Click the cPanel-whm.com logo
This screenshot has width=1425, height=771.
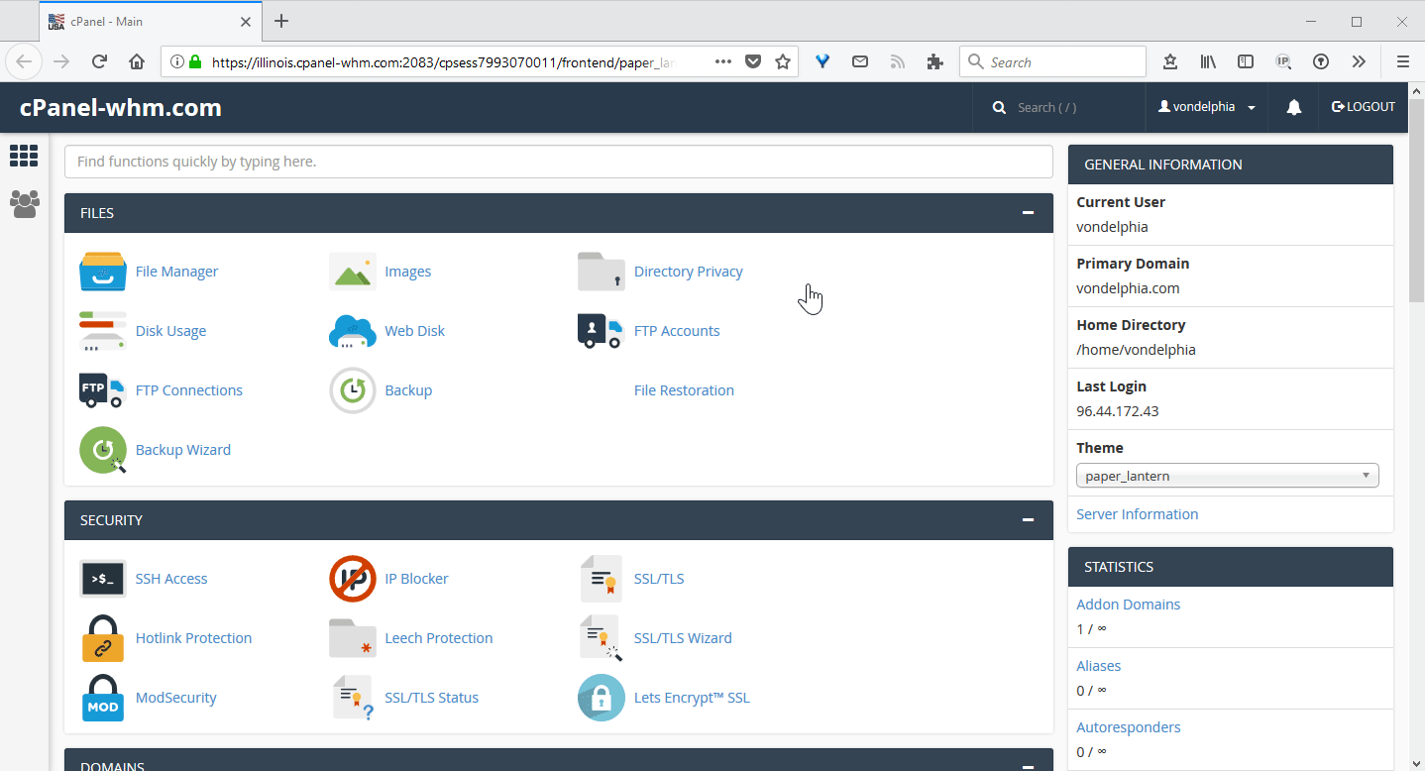tap(121, 107)
